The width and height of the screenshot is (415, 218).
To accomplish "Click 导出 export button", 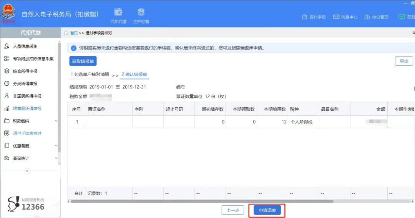I will coord(404,61).
